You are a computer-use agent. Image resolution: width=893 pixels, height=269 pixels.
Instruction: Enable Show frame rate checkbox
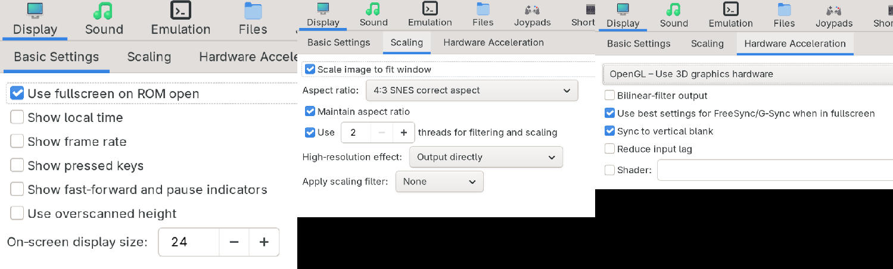[17, 142]
